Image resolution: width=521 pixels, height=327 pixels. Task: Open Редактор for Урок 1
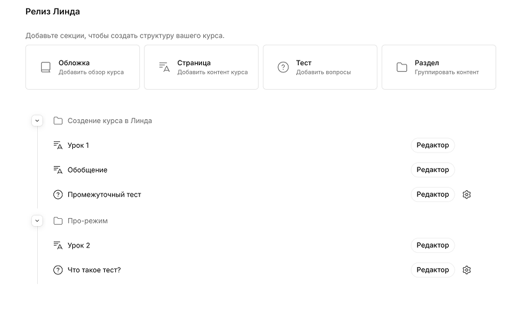tap(432, 145)
